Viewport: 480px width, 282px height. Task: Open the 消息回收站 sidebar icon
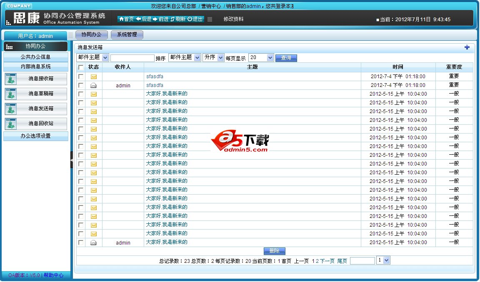(10, 124)
